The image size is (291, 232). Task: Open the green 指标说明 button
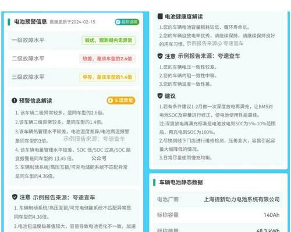pos(127,22)
